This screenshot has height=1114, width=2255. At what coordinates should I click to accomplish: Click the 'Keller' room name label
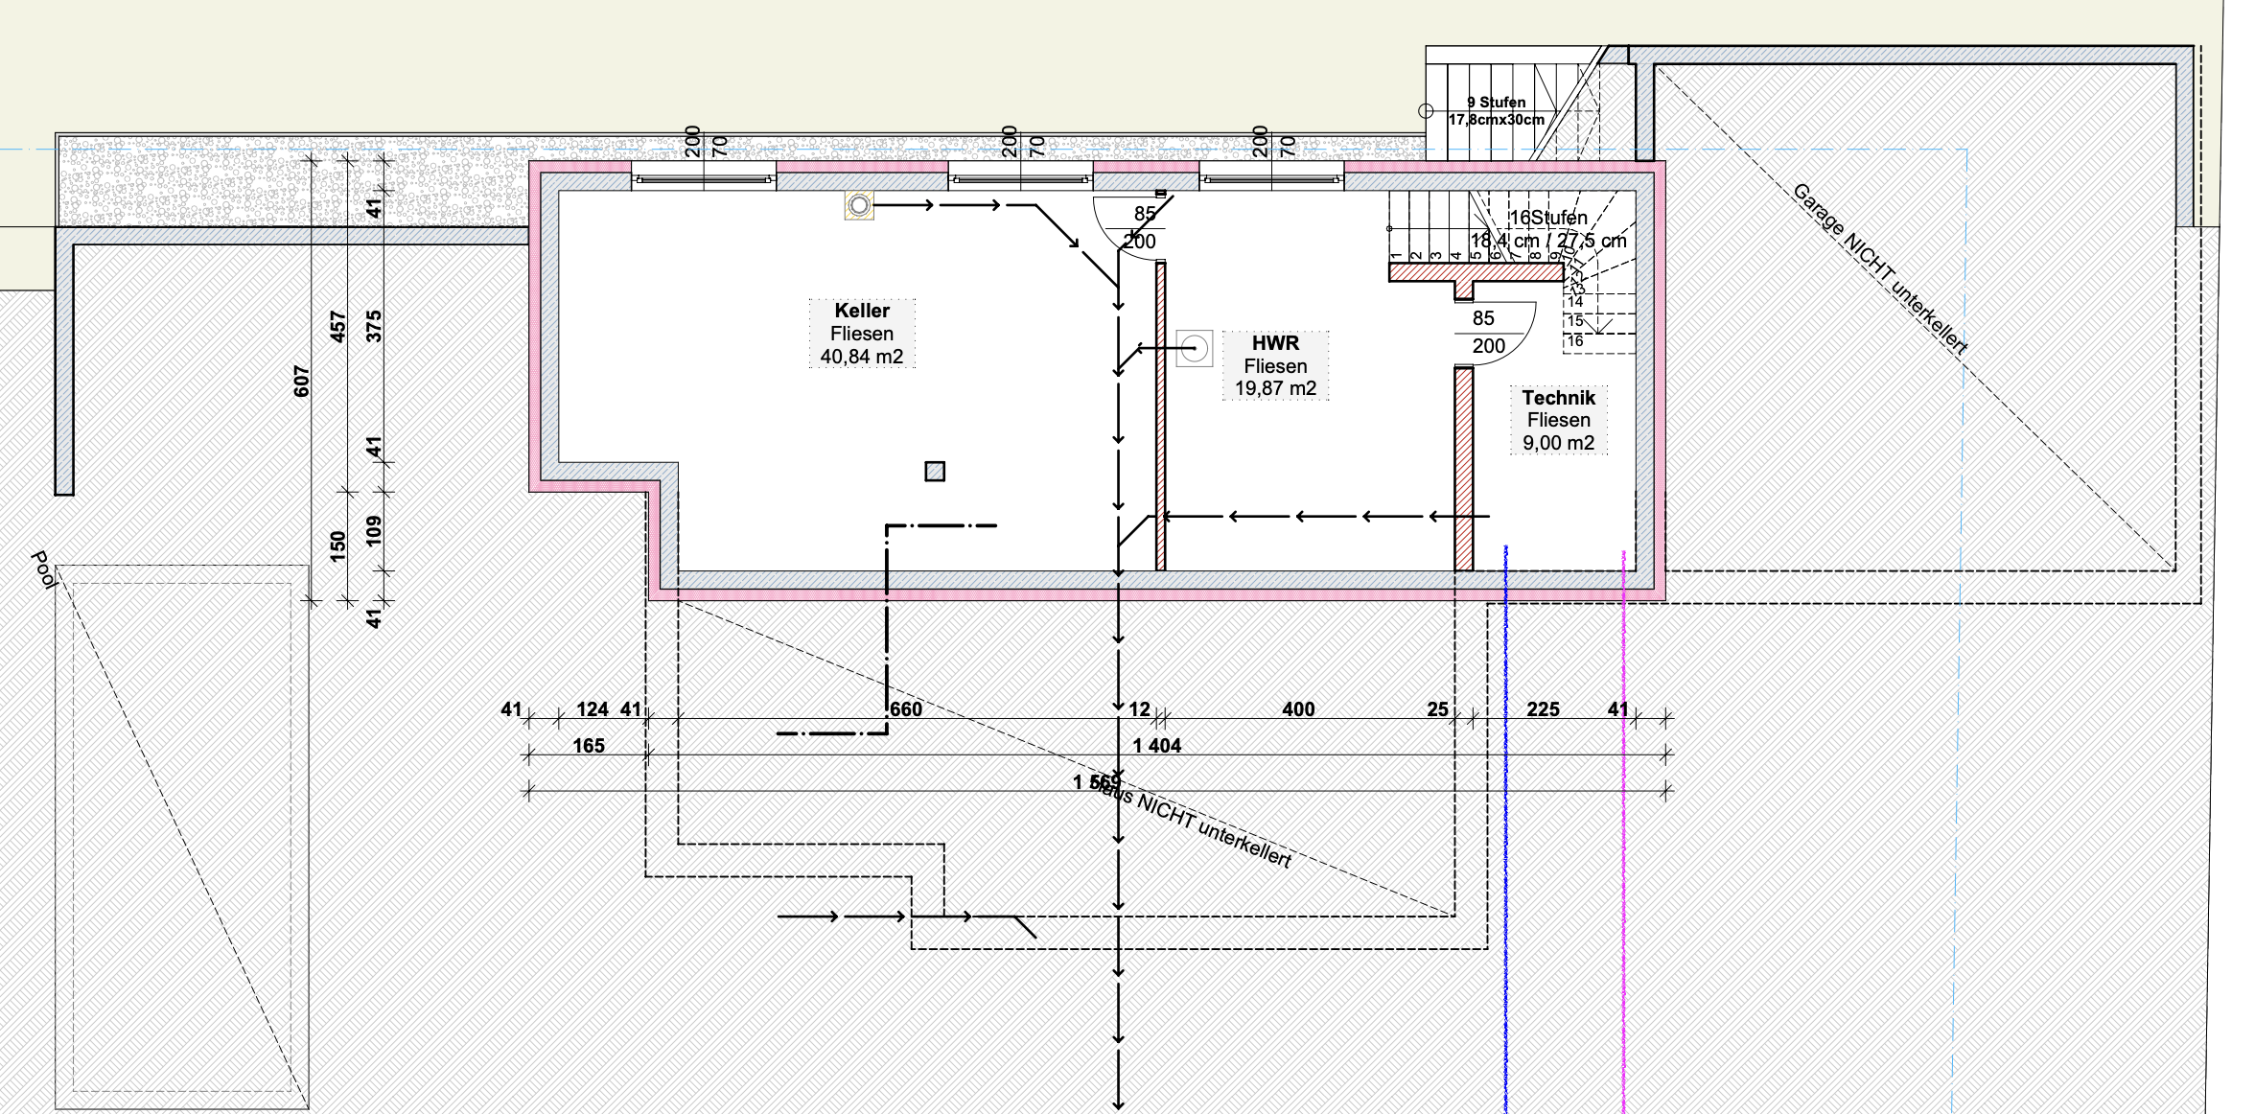862,311
